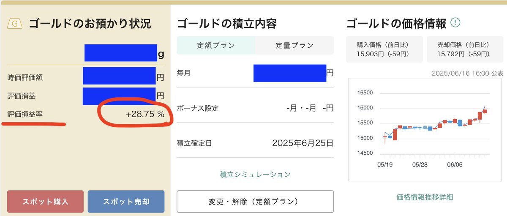This screenshot has width=507, height=216.
Task: Click the 05/28 date on chart axis
Action: click(x=419, y=165)
